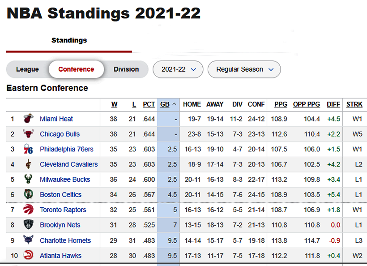Toggle GB column sort arrow
Viewport: 367px width, 266px height.
click(x=174, y=104)
